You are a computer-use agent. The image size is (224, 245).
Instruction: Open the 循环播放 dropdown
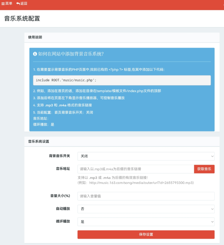point(146,222)
